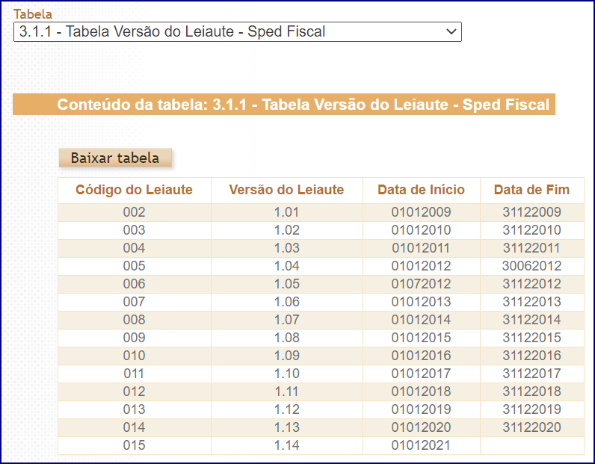595x464 pixels.
Task: Select start date 01012011
Action: click(x=421, y=248)
